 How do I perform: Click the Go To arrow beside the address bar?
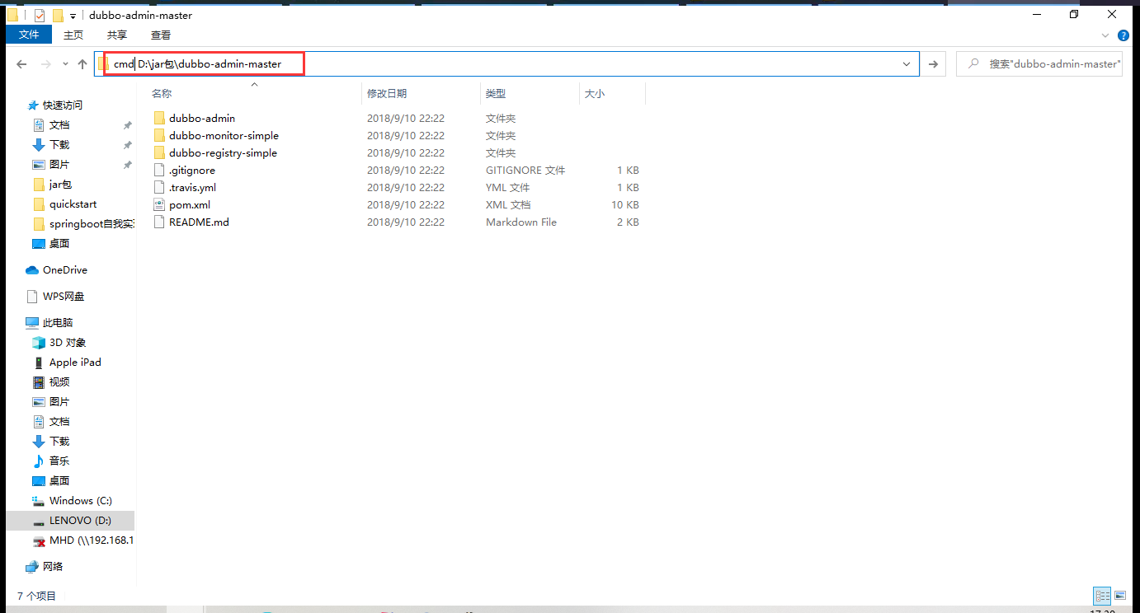tap(933, 63)
